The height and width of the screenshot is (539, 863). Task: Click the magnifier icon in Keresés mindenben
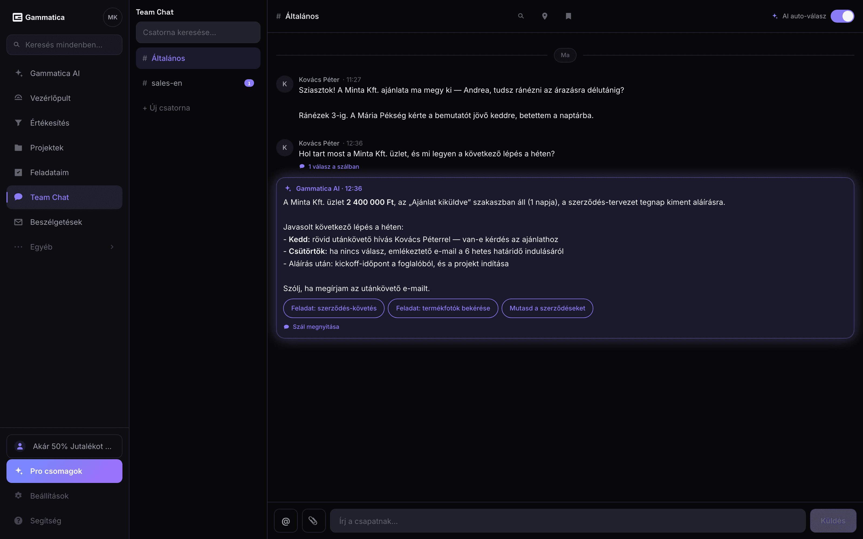17,44
